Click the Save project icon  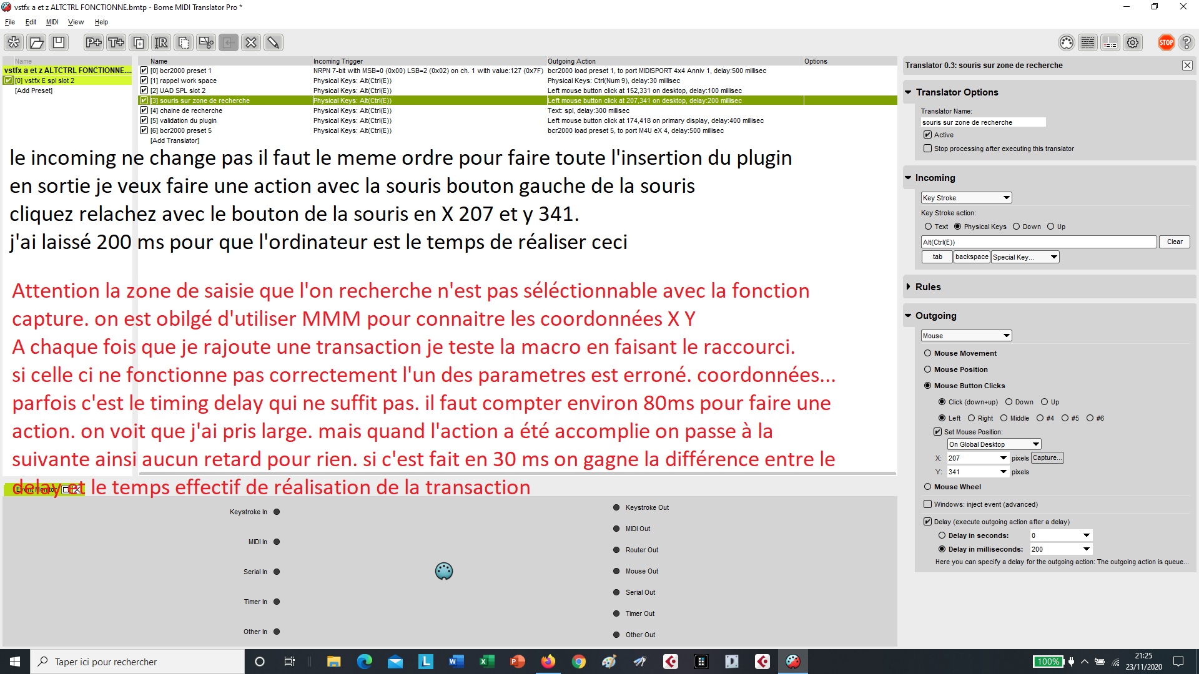pyautogui.click(x=59, y=42)
